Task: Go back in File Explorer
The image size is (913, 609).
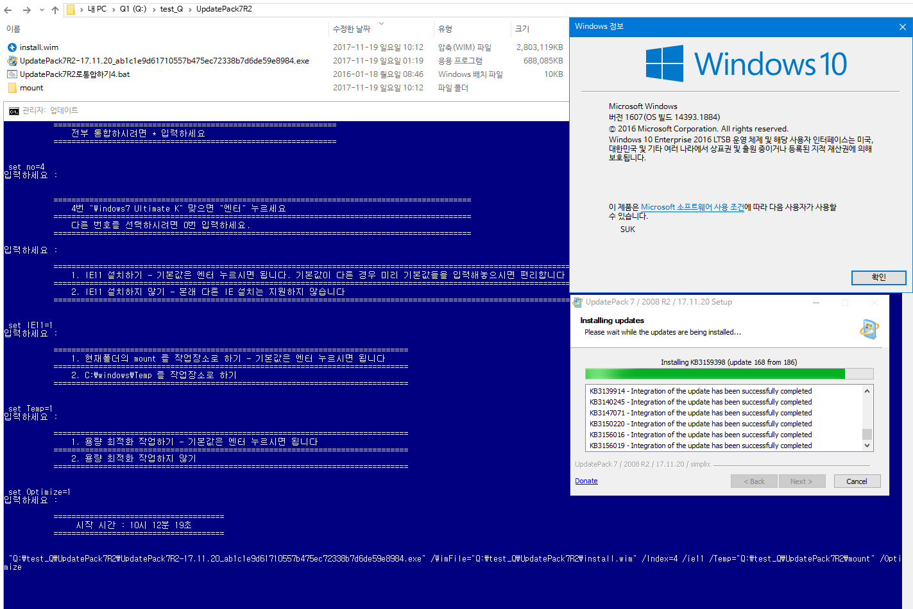Action: click(8, 10)
